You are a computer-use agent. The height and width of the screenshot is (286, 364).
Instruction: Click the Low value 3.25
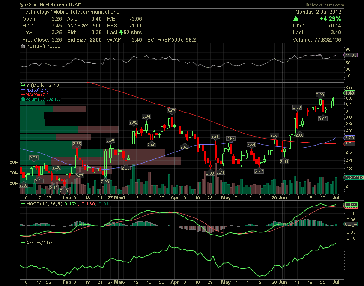(57, 32)
